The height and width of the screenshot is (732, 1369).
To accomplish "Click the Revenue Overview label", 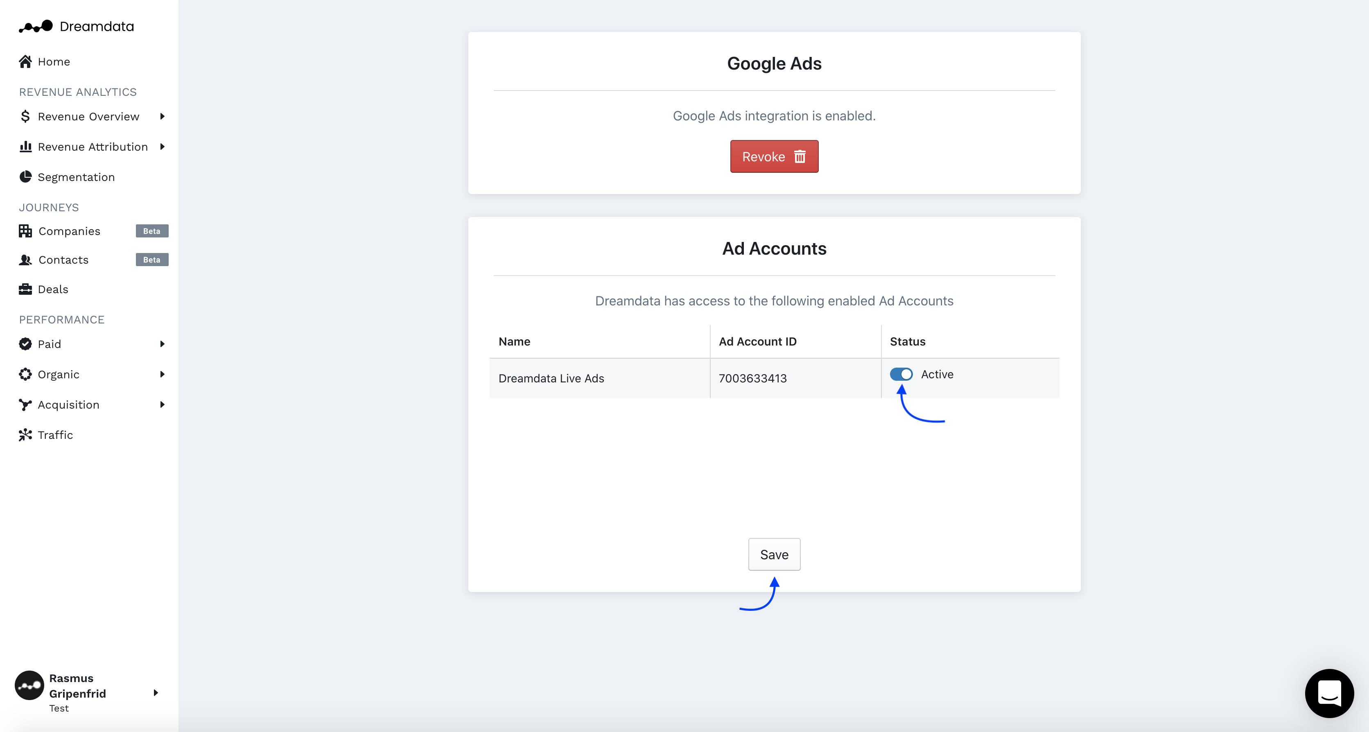I will click(89, 116).
